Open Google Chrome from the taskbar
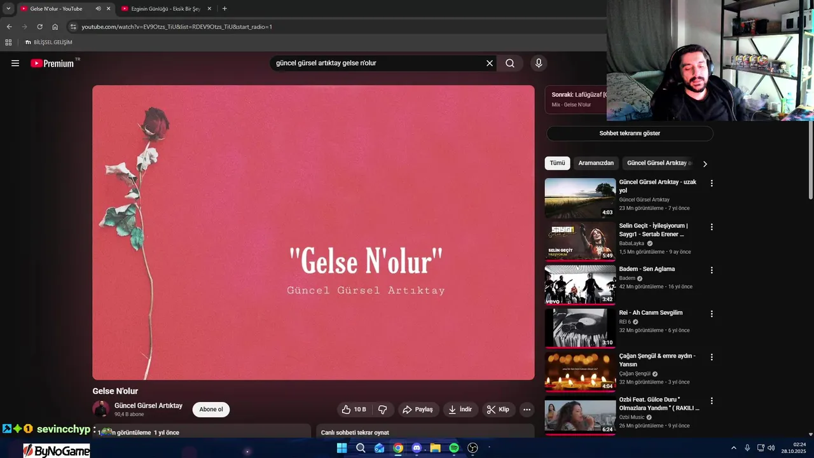The width and height of the screenshot is (814, 458). (397, 448)
